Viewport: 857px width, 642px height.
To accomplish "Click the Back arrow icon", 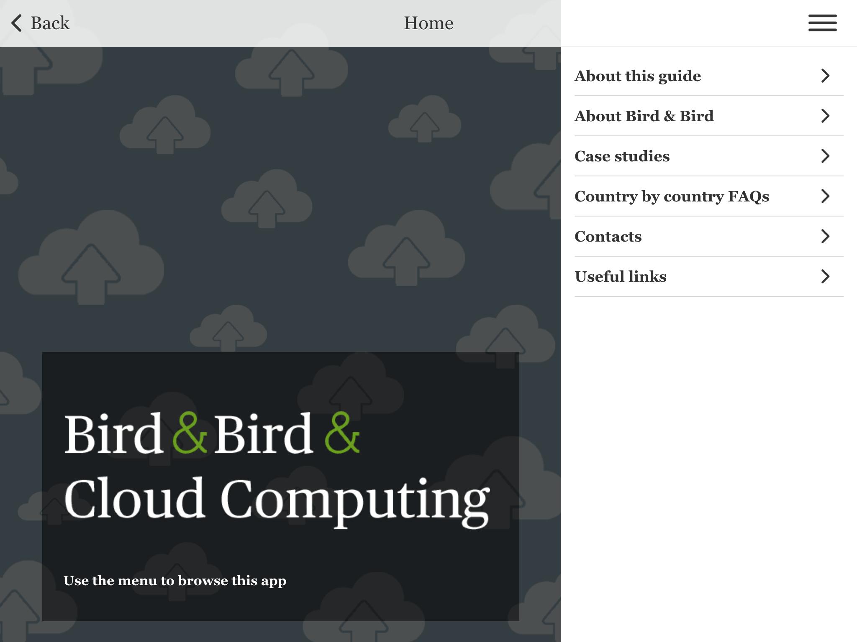I will (16, 23).
